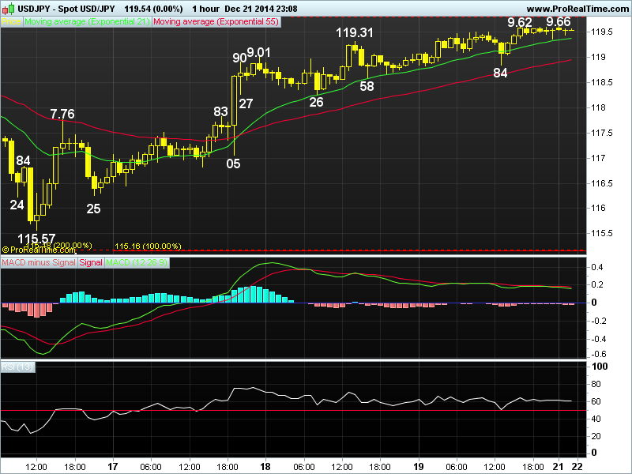Viewport: 632px width, 474px height.
Task: Click the MACD (12 26 9) legend label
Action: (x=137, y=262)
